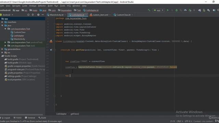Run the app with the green play button

point(168,10)
